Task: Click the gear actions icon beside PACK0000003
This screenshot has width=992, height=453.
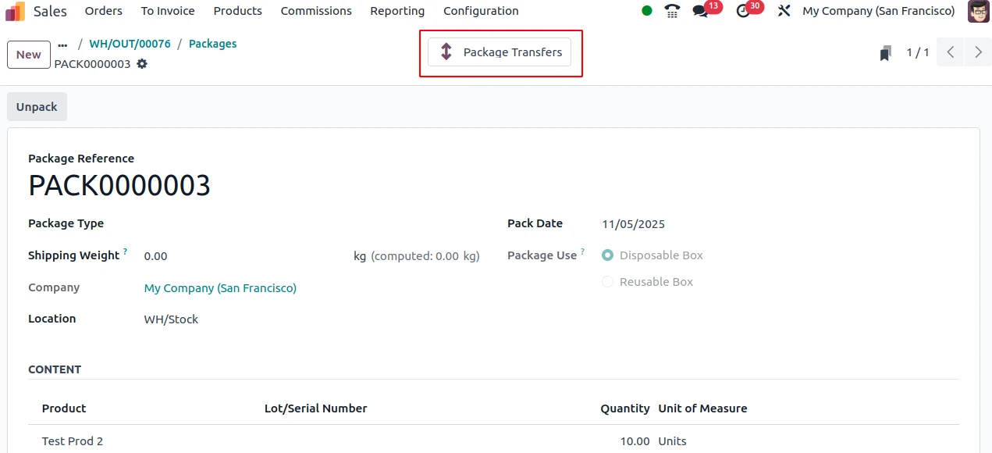Action: [142, 64]
